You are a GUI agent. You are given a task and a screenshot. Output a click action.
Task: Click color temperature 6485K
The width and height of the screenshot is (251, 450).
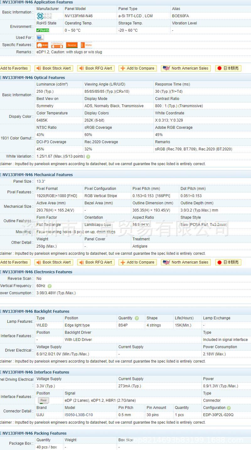point(42,120)
